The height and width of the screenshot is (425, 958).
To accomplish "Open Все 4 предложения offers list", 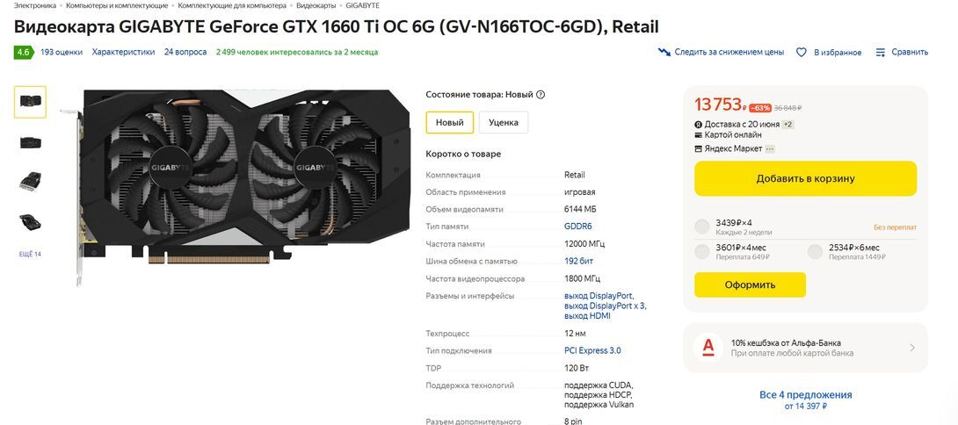I will (x=805, y=395).
